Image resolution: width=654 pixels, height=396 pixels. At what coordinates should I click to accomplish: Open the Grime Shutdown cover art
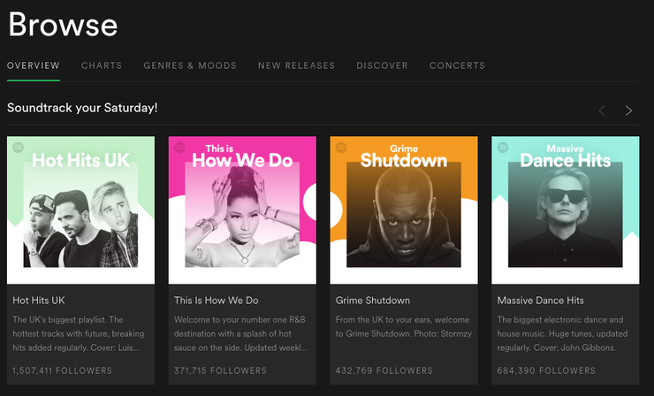point(404,210)
